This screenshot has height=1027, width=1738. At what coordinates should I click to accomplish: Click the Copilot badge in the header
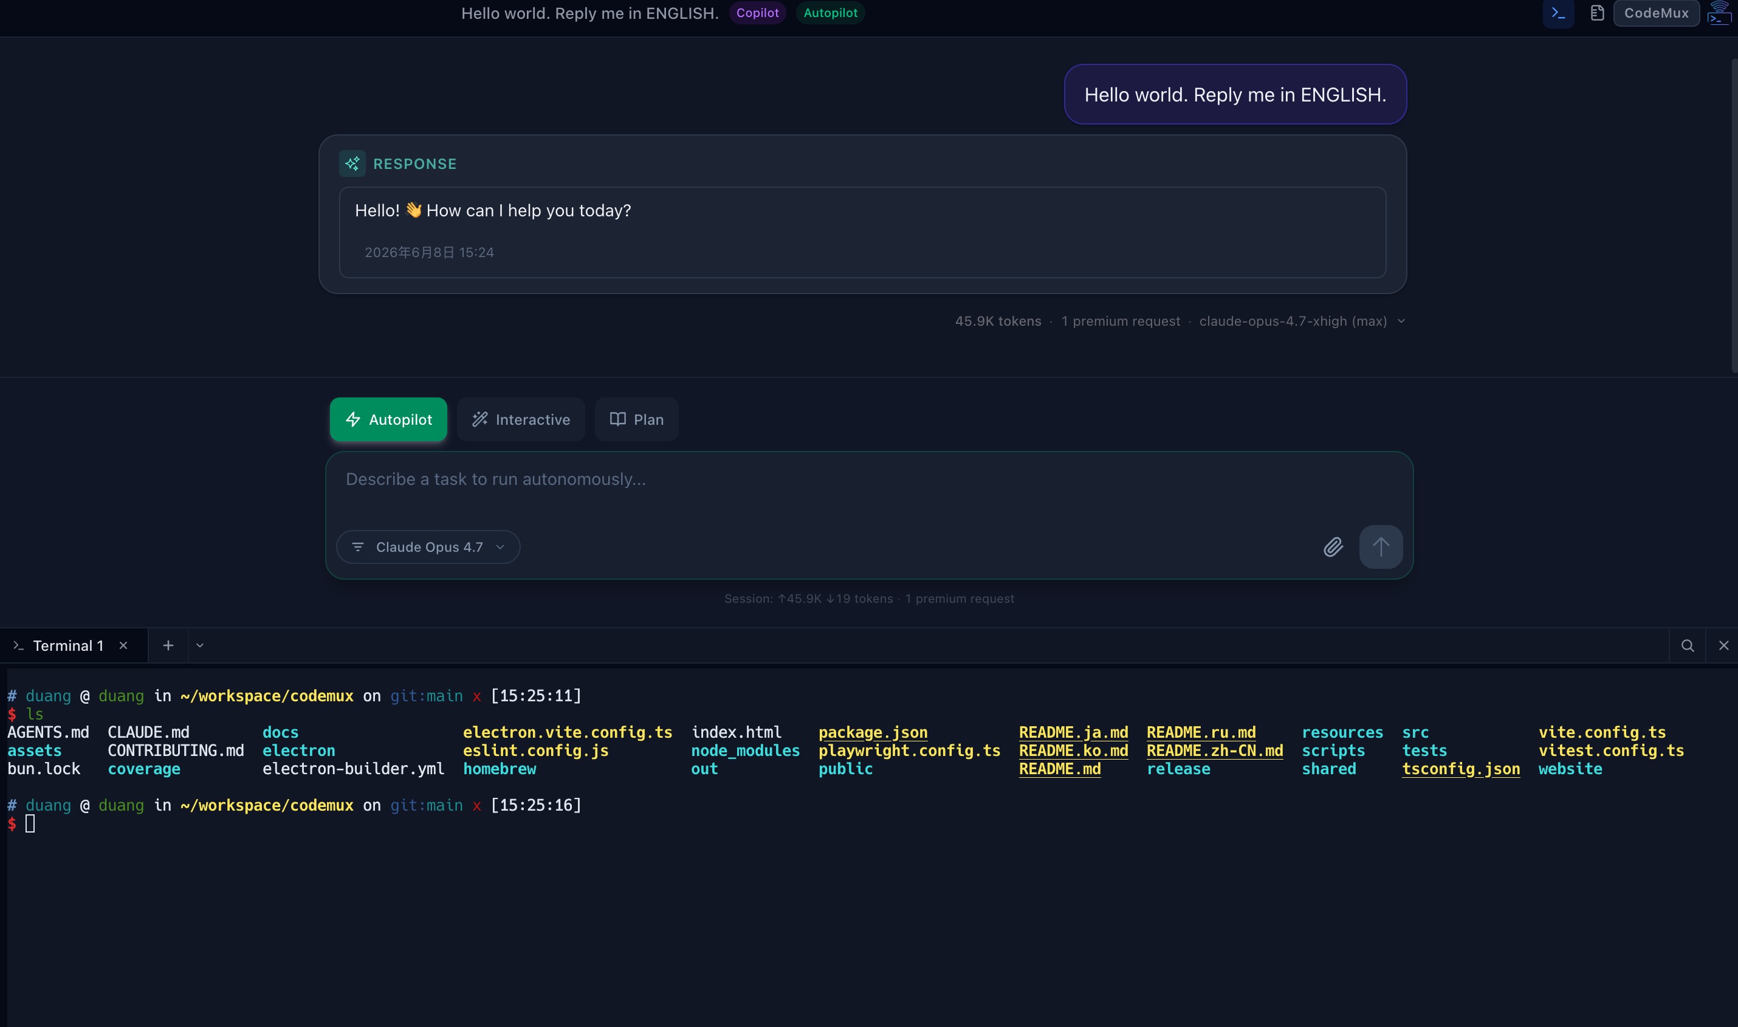tap(757, 12)
